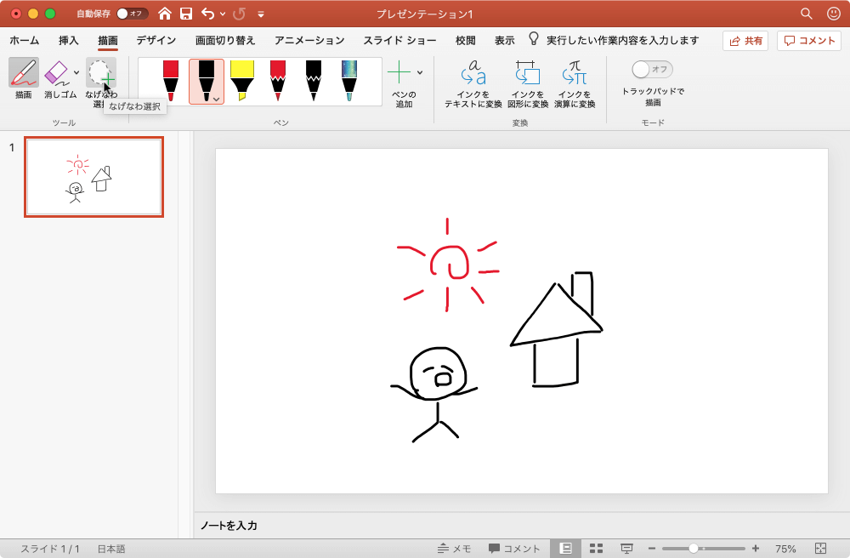Open search with the magnifying glass icon
This screenshot has width=850, height=558.
(x=805, y=14)
